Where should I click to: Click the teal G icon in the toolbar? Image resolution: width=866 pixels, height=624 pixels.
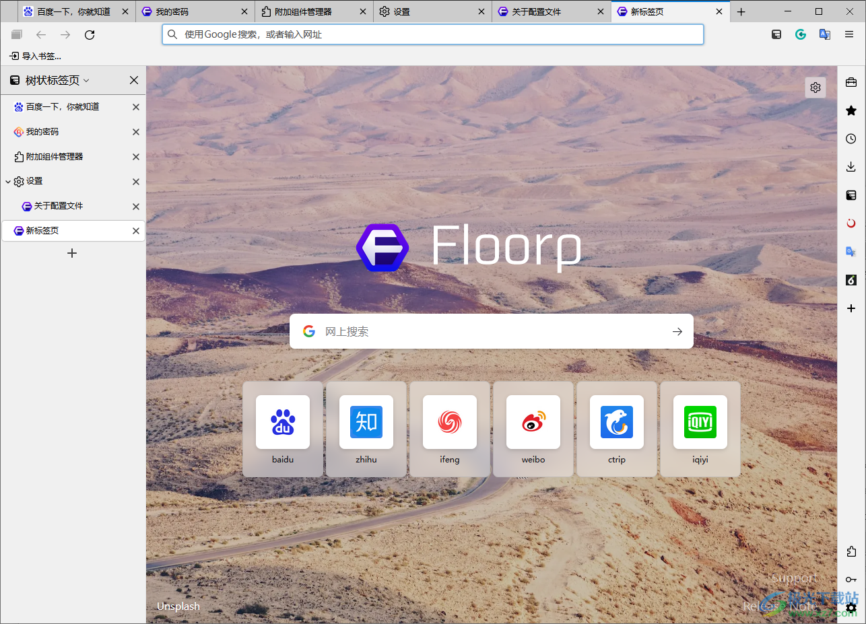800,34
